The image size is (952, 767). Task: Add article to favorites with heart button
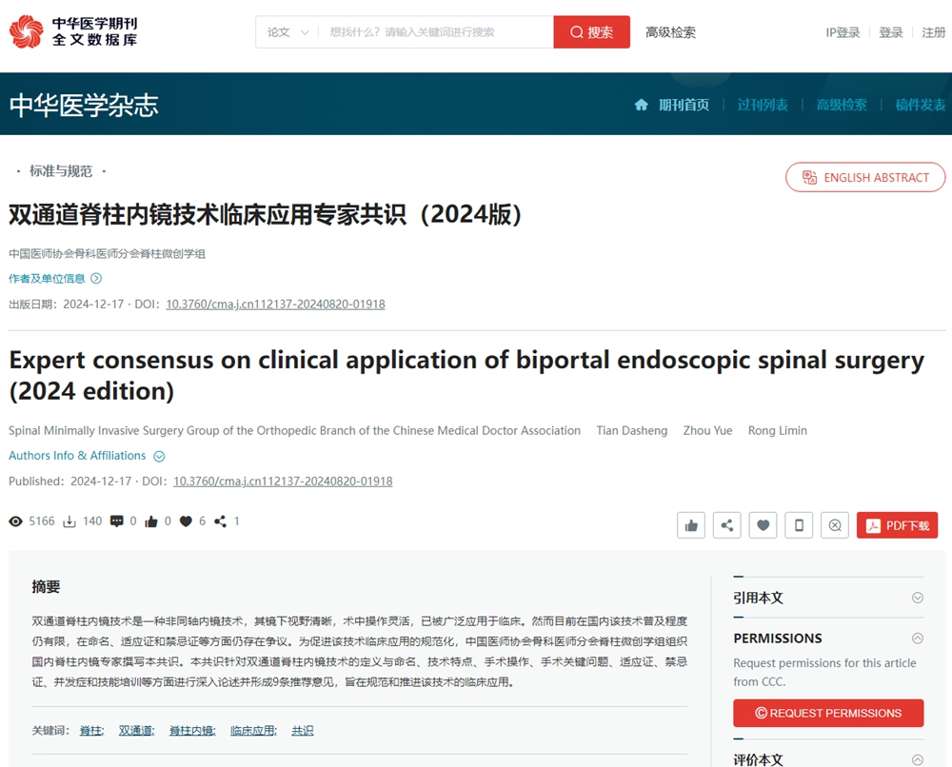[763, 525]
